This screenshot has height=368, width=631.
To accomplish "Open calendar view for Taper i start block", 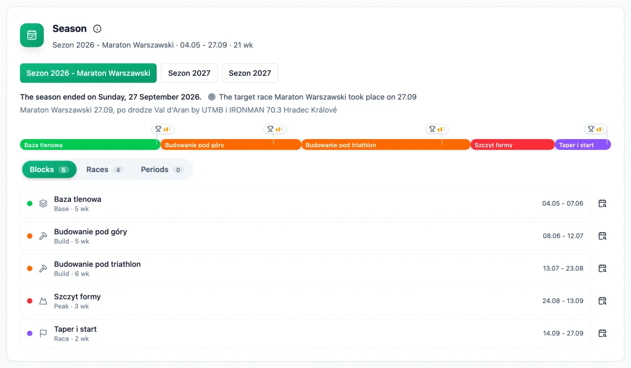I will 603,333.
